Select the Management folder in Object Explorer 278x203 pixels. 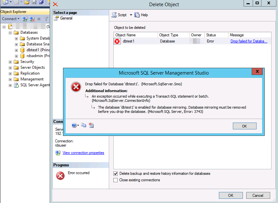pyautogui.click(x=32, y=79)
